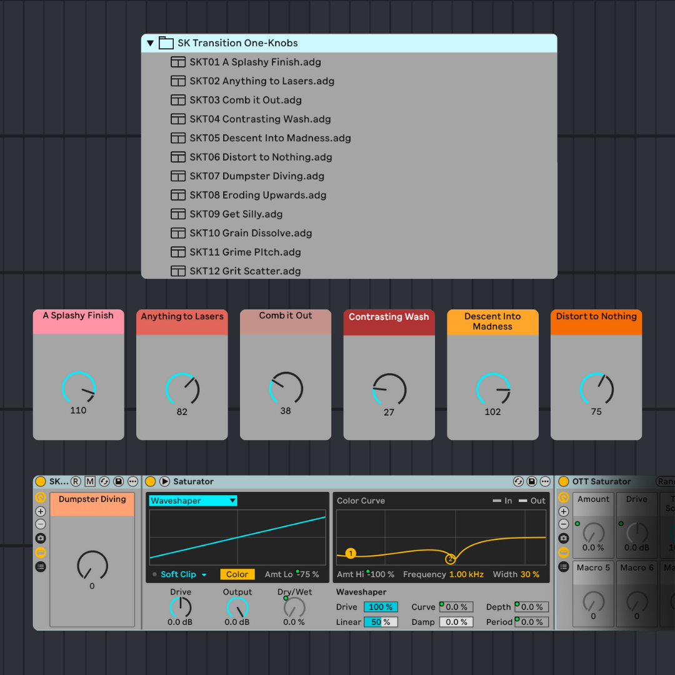
Task: Click the save preset icon in the Saturator title bar
Action: pos(532,481)
